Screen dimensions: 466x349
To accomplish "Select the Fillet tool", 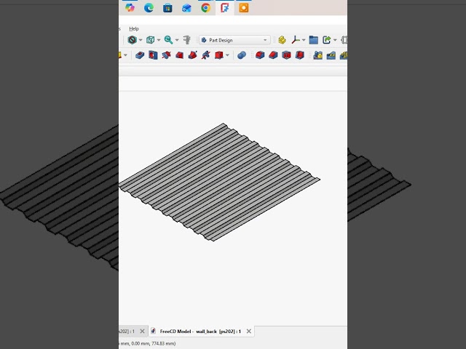I will point(260,55).
